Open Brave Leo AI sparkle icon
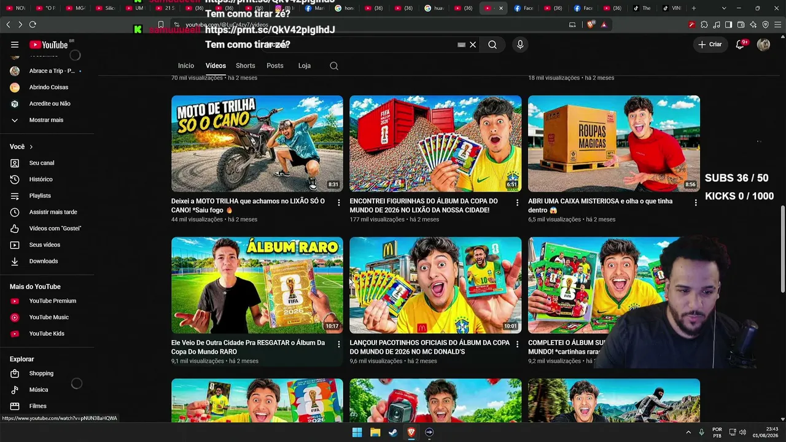Image resolution: width=786 pixels, height=442 pixels. (753, 25)
